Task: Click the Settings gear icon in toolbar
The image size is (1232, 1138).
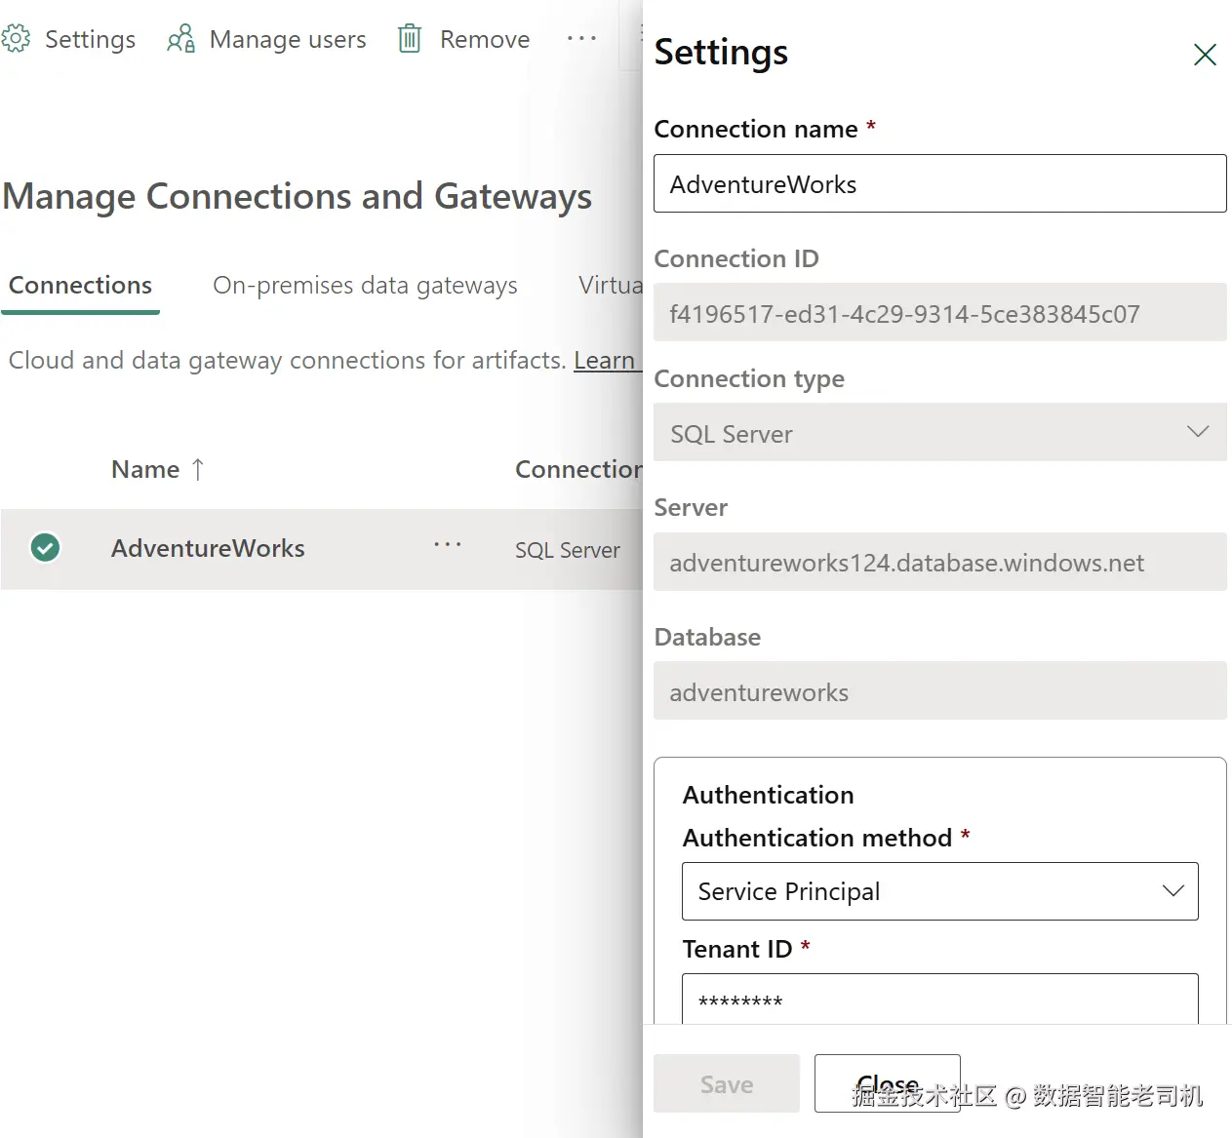Action: (x=16, y=39)
